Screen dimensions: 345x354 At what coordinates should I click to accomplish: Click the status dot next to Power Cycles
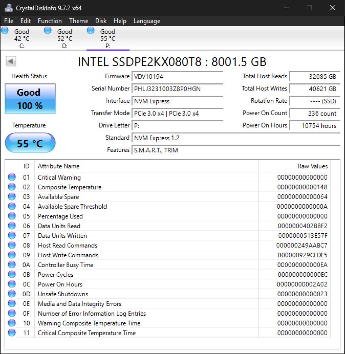(x=11, y=275)
